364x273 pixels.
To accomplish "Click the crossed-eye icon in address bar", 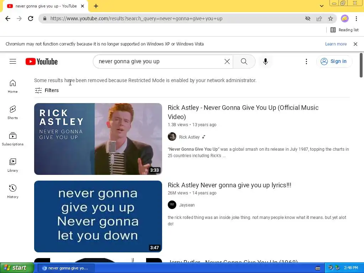I will [x=308, y=18].
